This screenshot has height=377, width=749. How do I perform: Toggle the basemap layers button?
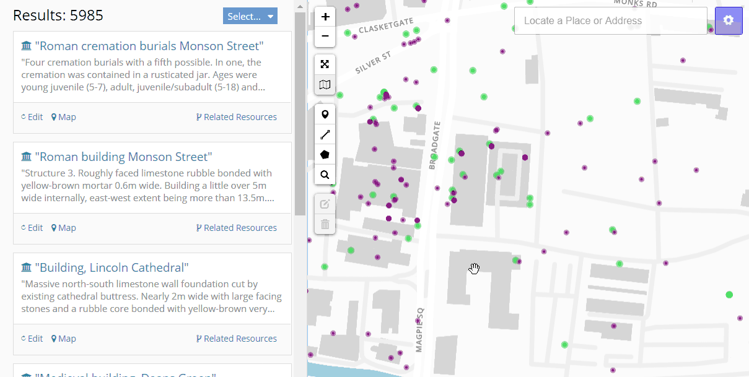click(x=325, y=84)
